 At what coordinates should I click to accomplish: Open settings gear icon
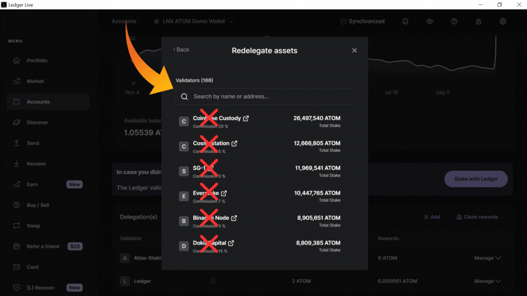point(503,22)
